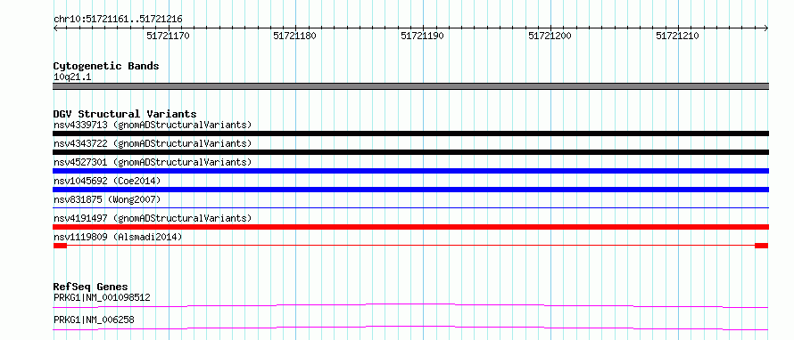
Task: Click the left arrow end of the ruler
Action: (55, 28)
